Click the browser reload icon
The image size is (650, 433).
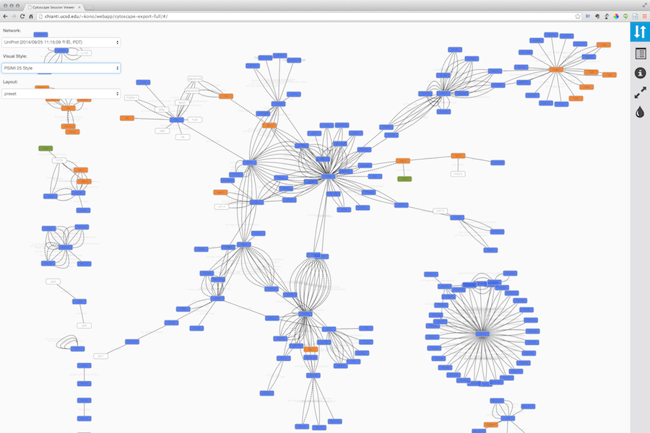click(x=22, y=16)
